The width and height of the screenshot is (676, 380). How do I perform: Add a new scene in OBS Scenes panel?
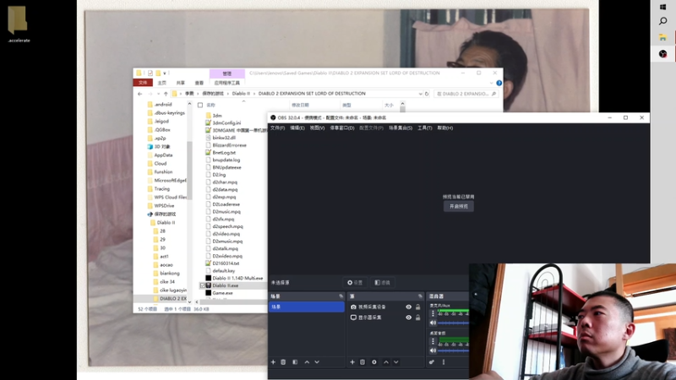273,362
